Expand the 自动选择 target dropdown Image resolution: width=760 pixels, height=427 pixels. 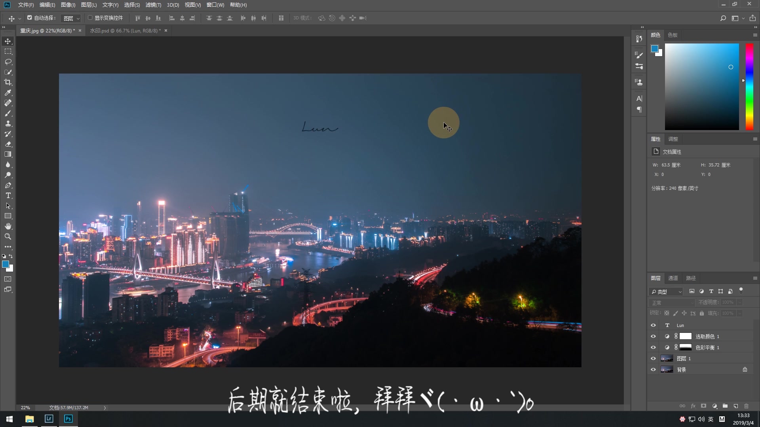71,18
